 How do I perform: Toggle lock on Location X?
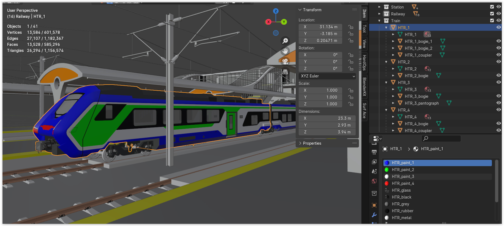351,27
